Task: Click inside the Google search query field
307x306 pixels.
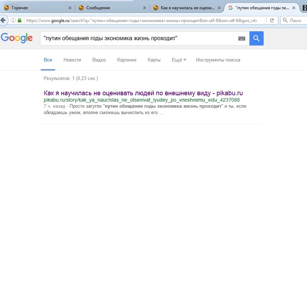Action: 139,38
